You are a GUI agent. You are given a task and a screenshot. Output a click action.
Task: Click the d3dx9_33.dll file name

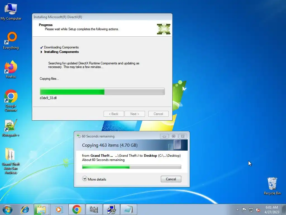click(x=48, y=98)
